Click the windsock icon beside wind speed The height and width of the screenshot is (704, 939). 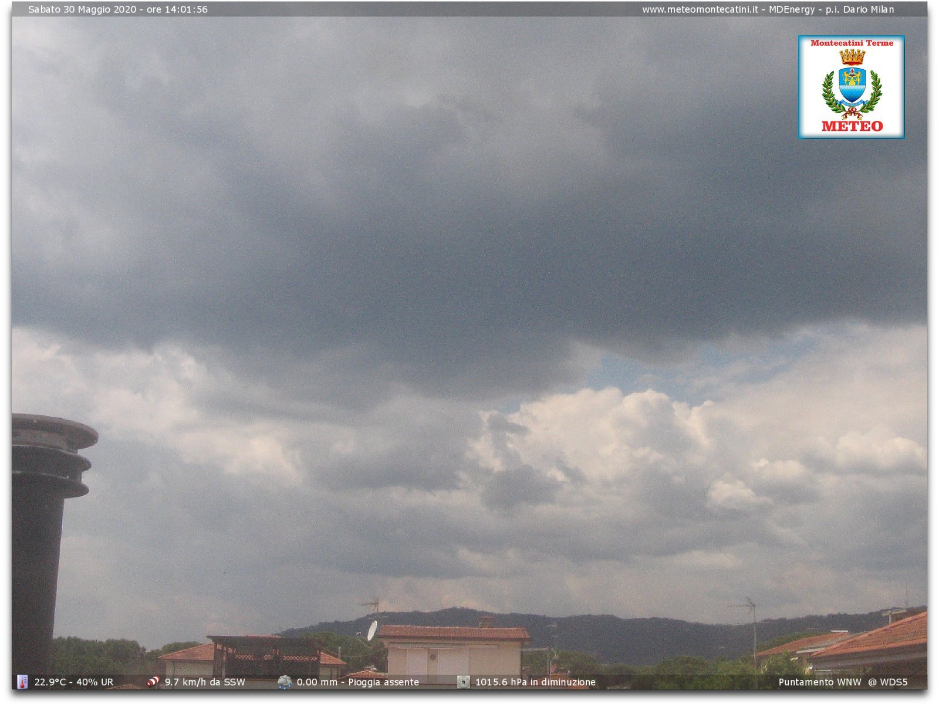[x=153, y=682]
